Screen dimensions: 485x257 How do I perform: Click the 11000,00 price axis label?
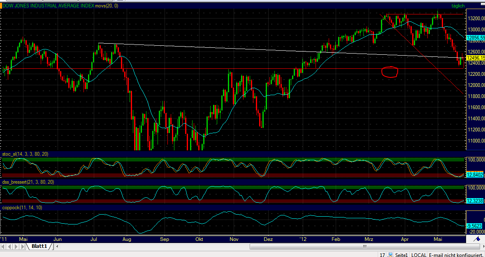(476, 140)
